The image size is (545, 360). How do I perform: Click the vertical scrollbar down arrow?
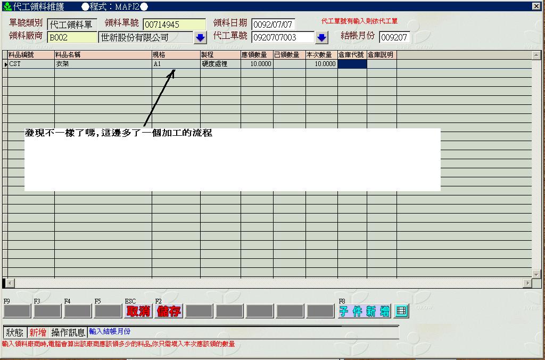[x=536, y=274]
